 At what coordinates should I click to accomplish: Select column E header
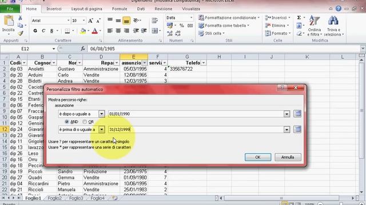(133, 57)
